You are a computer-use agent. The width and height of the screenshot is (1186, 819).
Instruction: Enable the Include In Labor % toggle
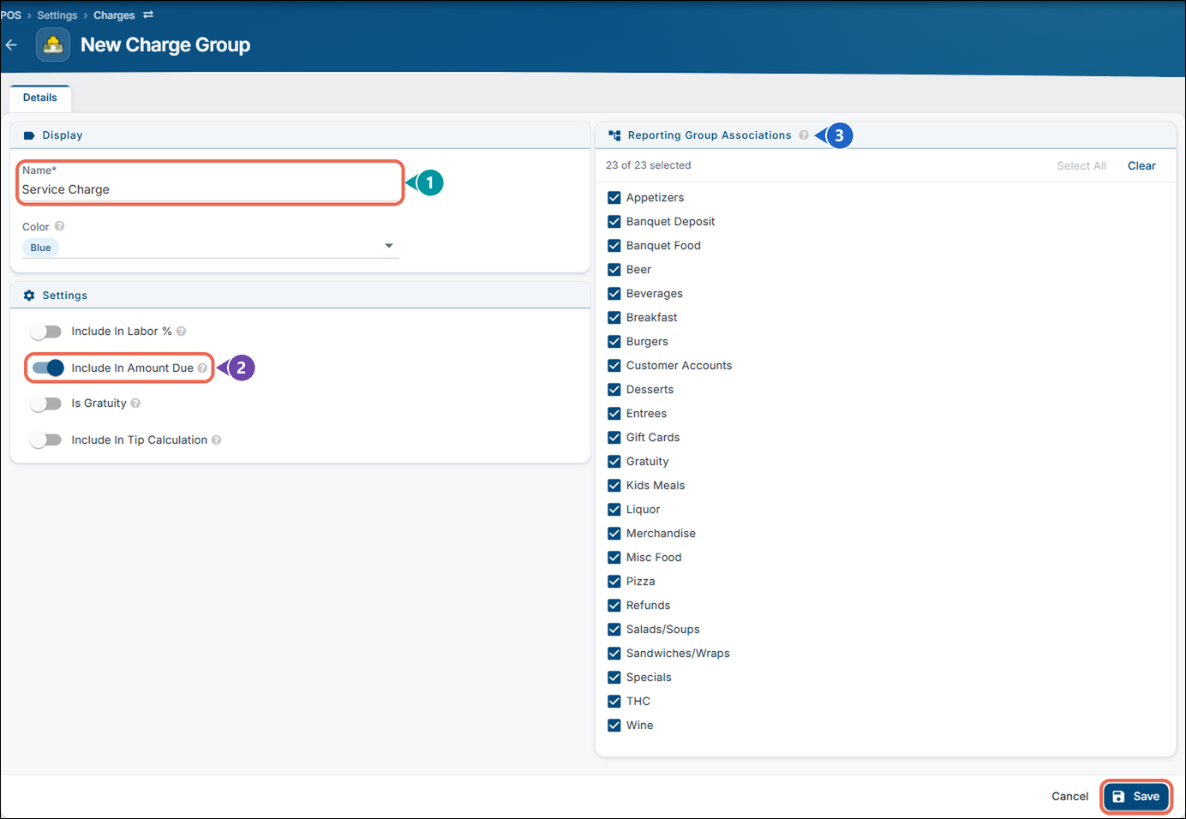[45, 331]
